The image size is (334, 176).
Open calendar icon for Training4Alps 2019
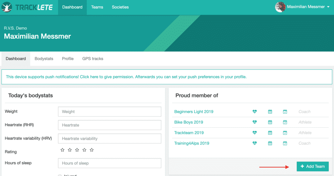pos(270,143)
